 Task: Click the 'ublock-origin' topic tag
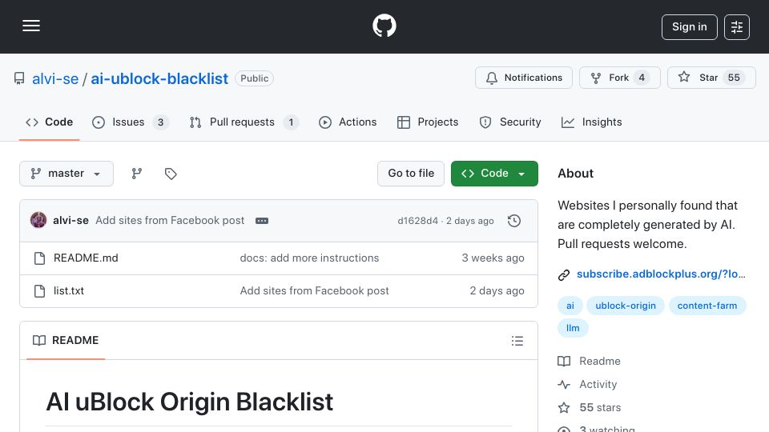pyautogui.click(x=626, y=306)
